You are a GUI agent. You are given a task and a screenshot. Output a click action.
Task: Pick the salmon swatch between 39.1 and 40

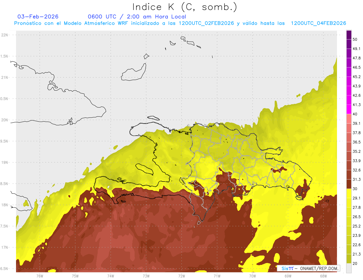coord(349,119)
